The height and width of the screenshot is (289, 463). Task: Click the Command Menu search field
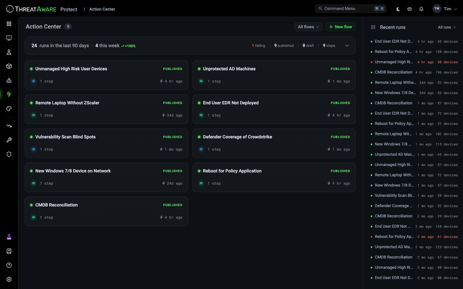(x=350, y=9)
